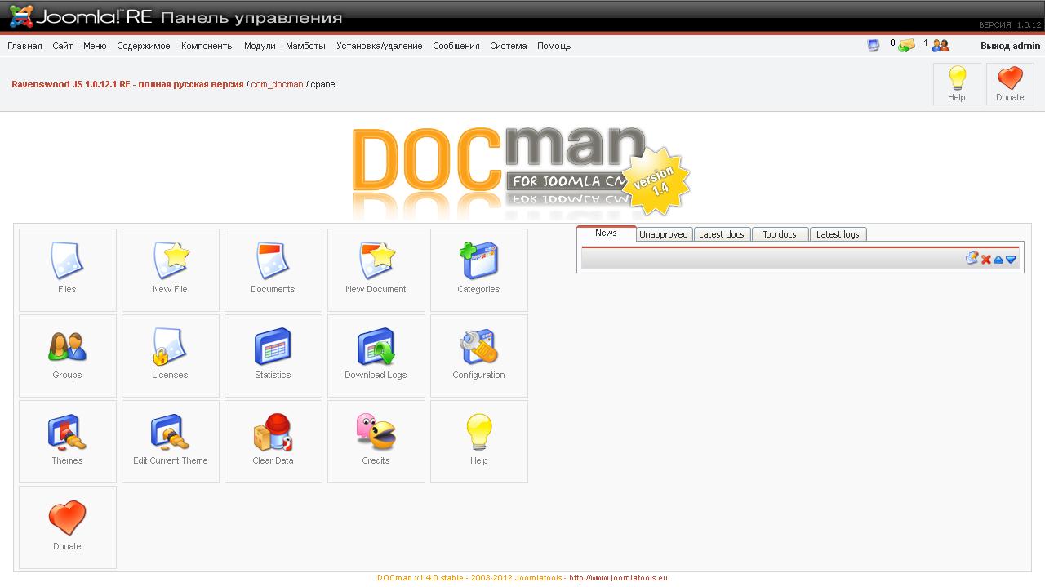Open the Credits pacman icon
The height and width of the screenshot is (587, 1045).
[376, 440]
